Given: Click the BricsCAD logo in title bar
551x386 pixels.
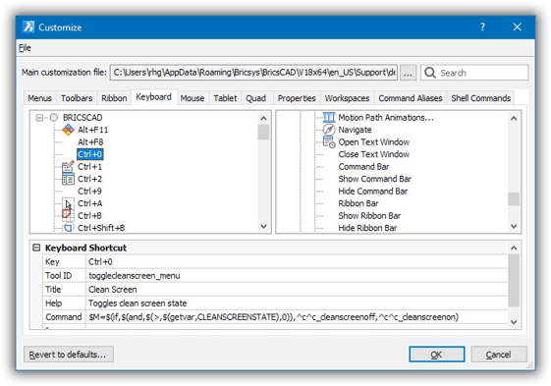Looking at the screenshot, I should click(28, 27).
